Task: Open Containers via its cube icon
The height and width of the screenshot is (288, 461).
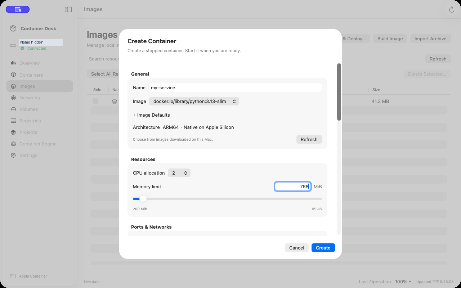Action: [x=13, y=75]
